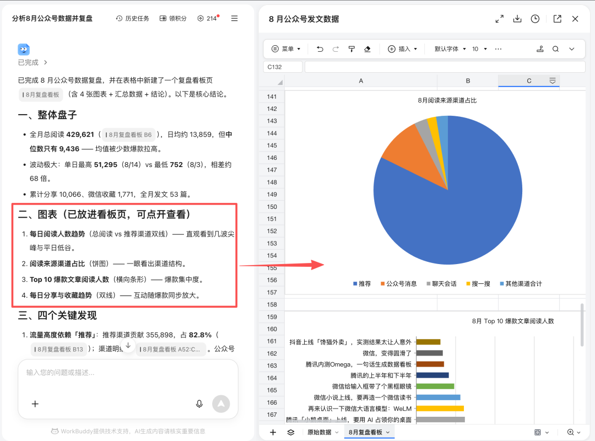Screen dimensions: 595x441
Task: Open the 默认字体 font dropdown
Action: (450, 49)
